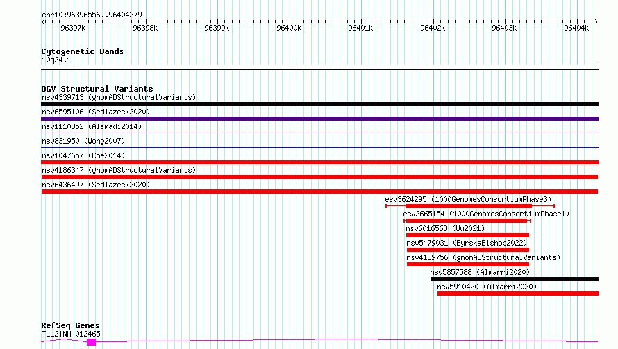Click the 96402k ruler tick label

[x=433, y=28]
